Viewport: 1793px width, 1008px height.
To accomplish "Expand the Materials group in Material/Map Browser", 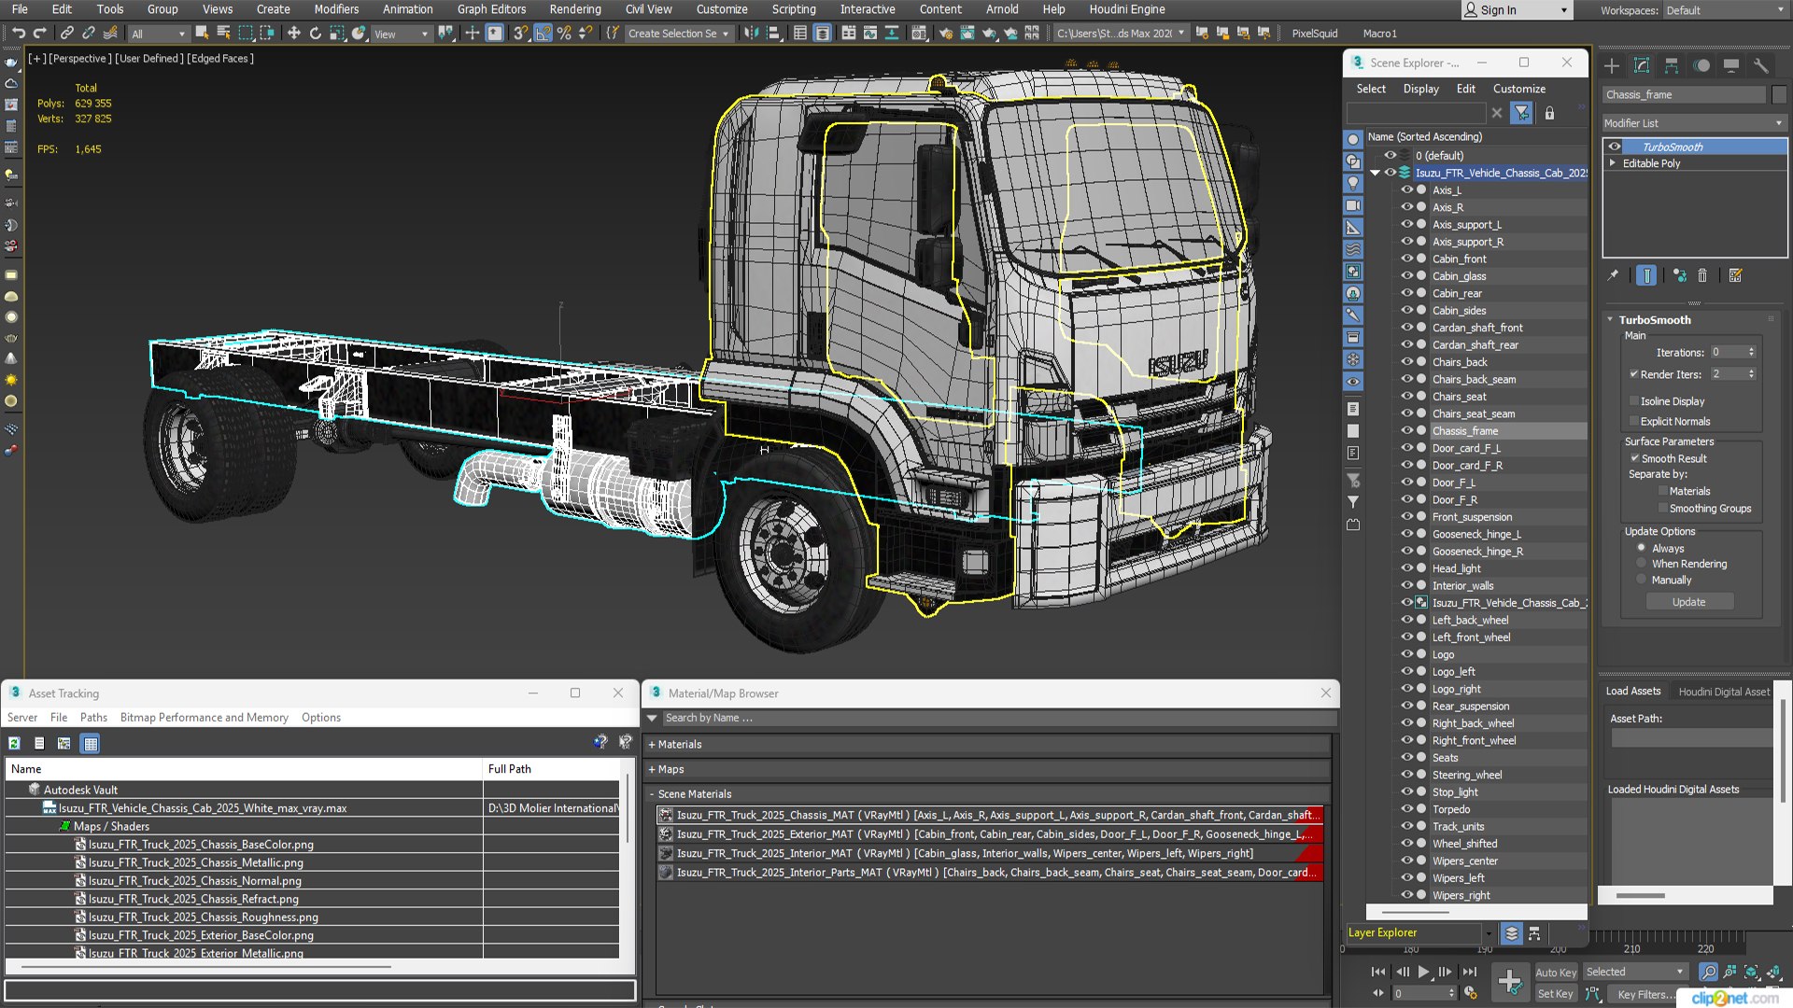I will [652, 745].
